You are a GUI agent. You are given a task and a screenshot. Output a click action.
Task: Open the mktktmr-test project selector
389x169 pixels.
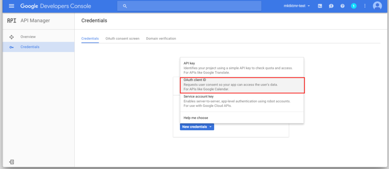pos(297,6)
